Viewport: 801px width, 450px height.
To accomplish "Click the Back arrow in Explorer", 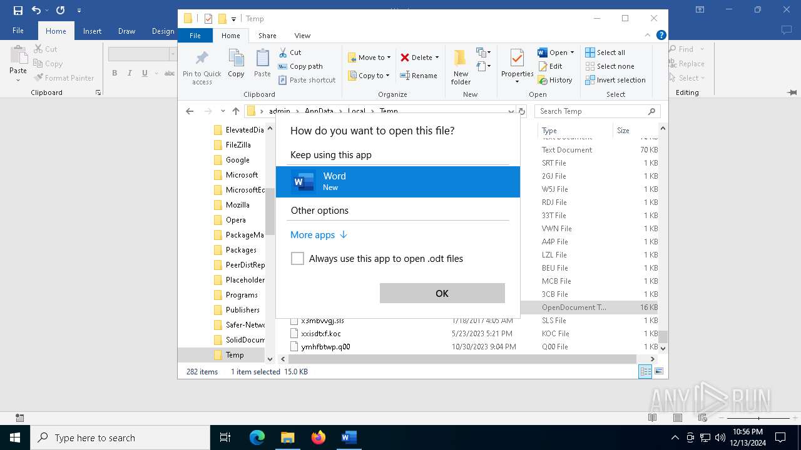I will point(190,111).
